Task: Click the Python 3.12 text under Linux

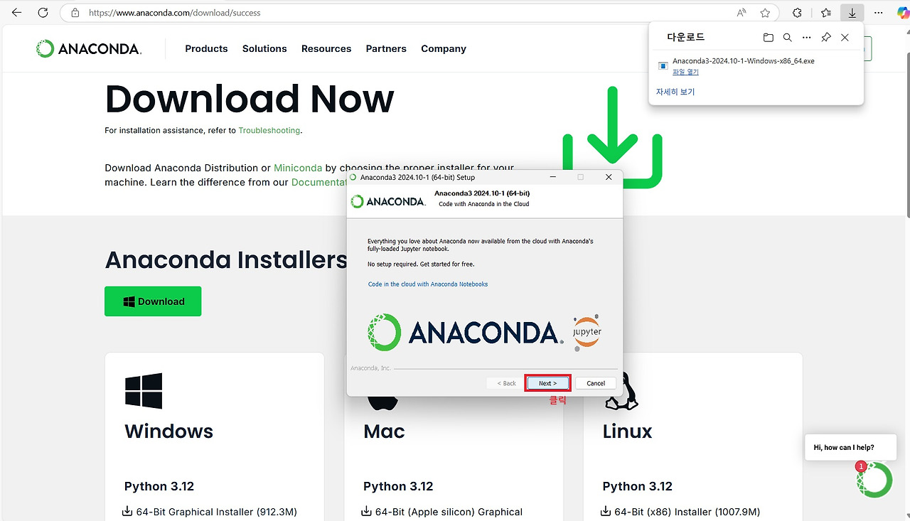Action: tap(637, 487)
